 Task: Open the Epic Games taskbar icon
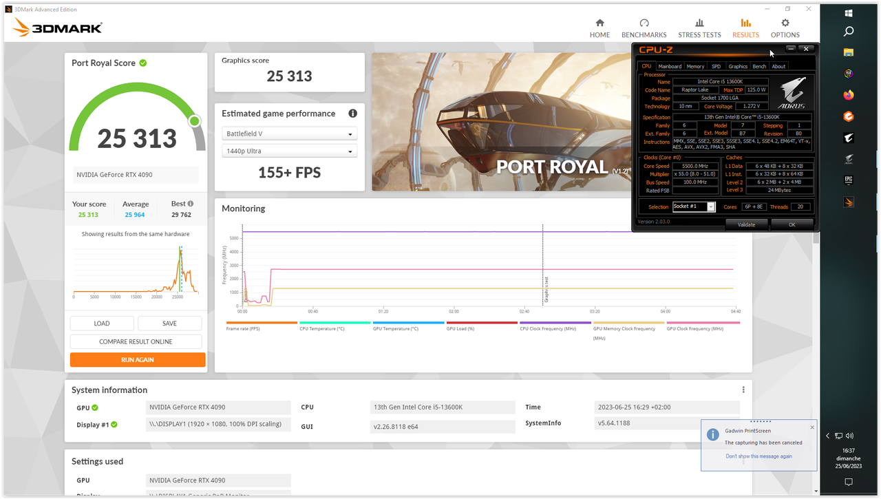tap(849, 181)
